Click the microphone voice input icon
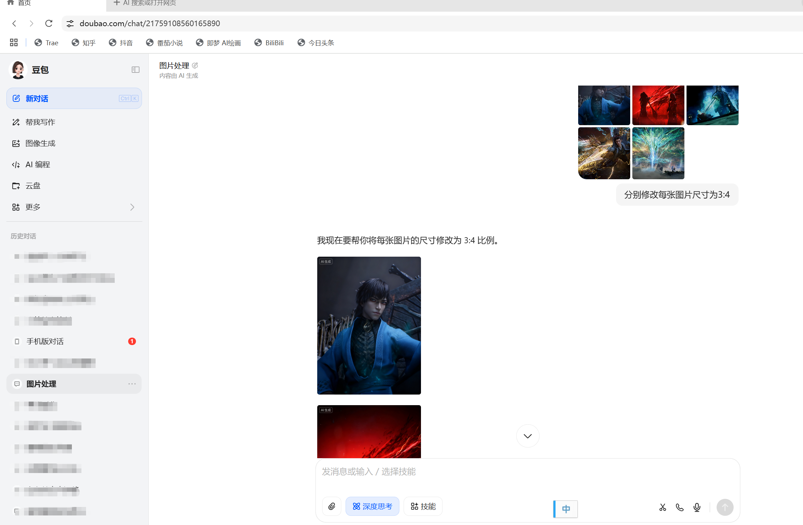 point(697,507)
